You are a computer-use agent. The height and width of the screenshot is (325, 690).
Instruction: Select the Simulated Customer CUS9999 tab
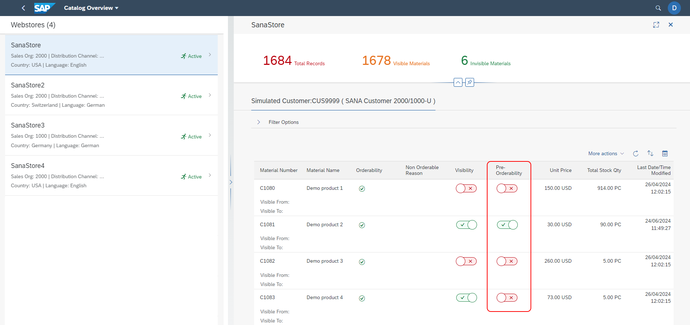343,101
